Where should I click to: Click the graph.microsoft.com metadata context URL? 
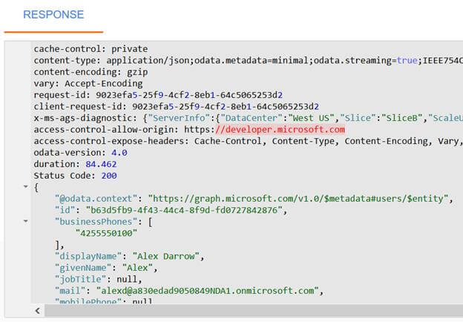pos(299,198)
